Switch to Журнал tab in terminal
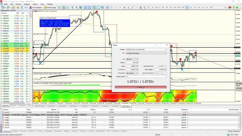The height and width of the screenshot is (136, 242). click(x=124, y=131)
